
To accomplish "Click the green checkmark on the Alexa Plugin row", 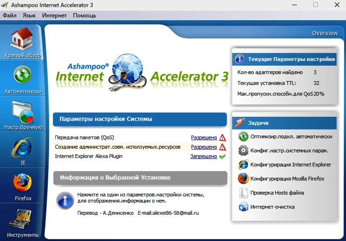I will pos(222,157).
